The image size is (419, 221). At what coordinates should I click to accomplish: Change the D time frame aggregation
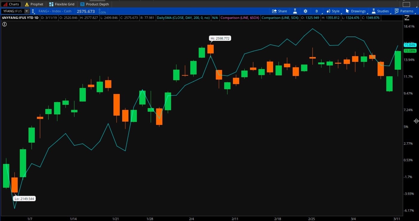[317, 11]
